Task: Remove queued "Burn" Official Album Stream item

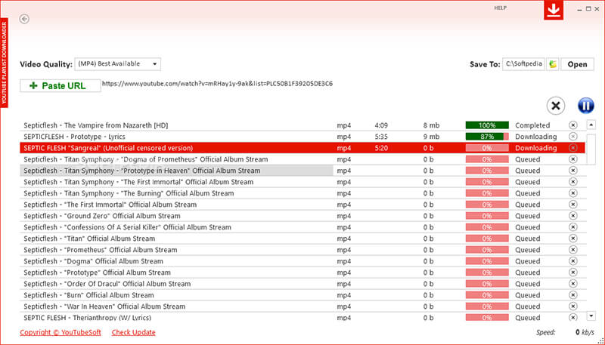Action: click(573, 295)
